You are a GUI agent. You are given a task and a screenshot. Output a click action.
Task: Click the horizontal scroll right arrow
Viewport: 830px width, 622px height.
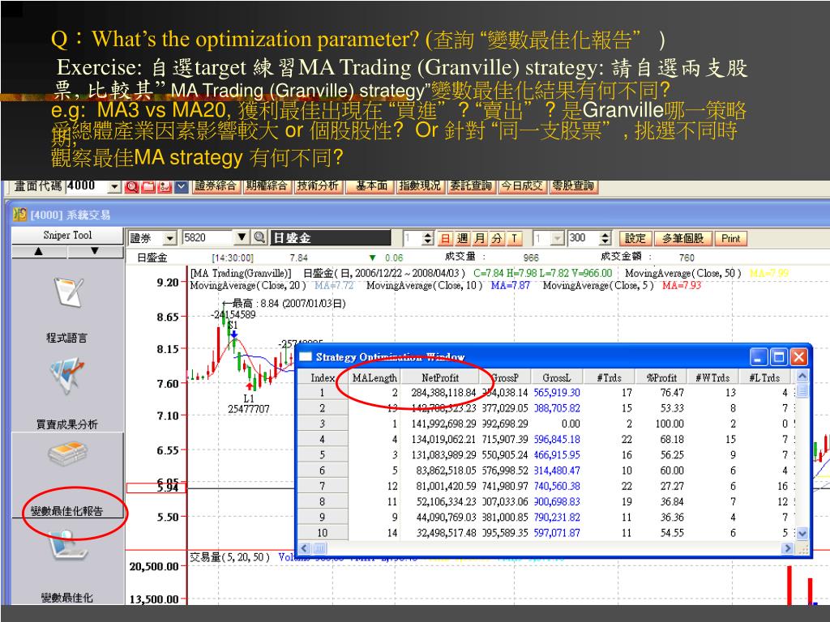tap(788, 548)
